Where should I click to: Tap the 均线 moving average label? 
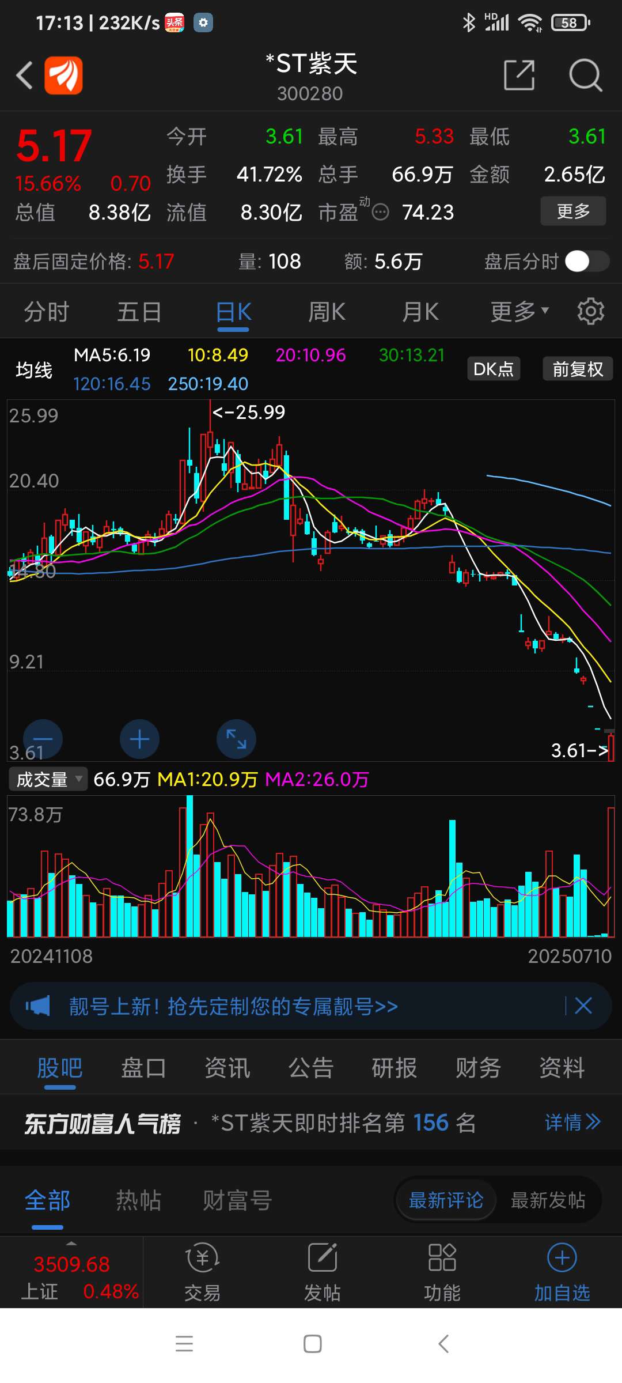tap(34, 369)
